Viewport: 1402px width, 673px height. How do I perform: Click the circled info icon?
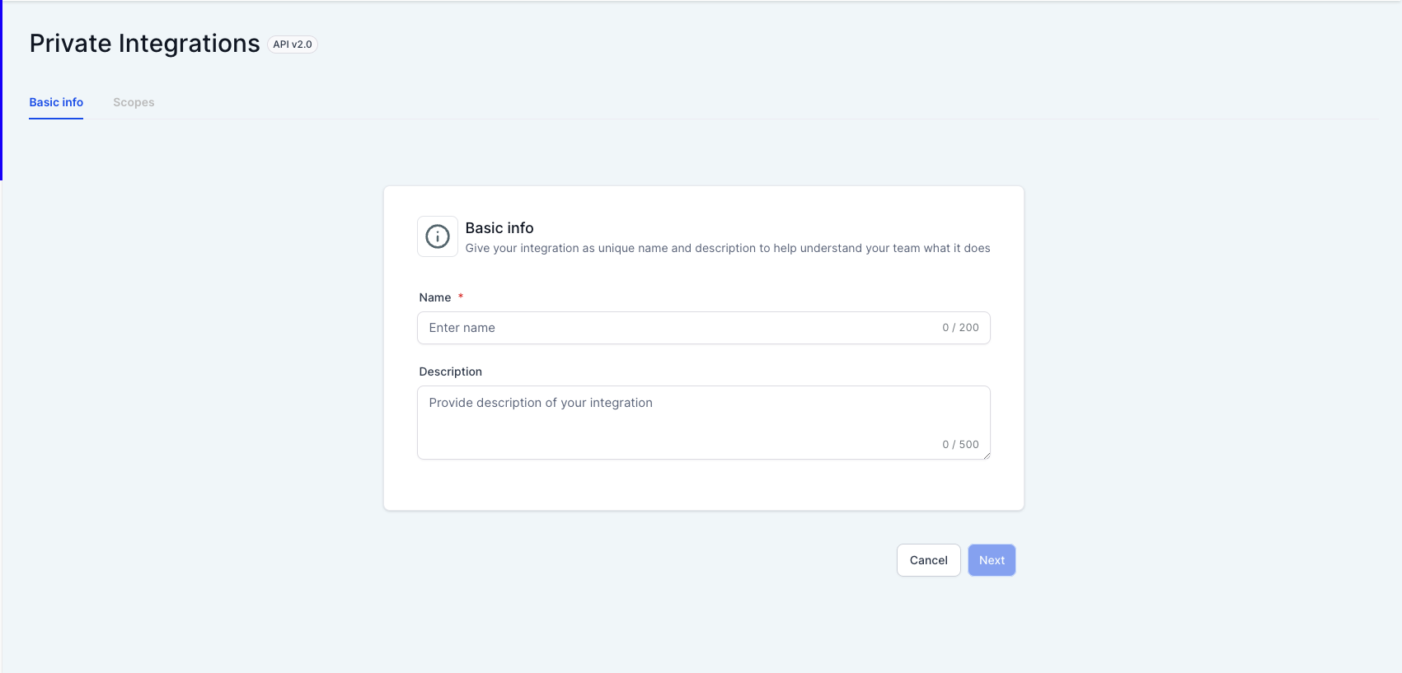click(x=438, y=236)
